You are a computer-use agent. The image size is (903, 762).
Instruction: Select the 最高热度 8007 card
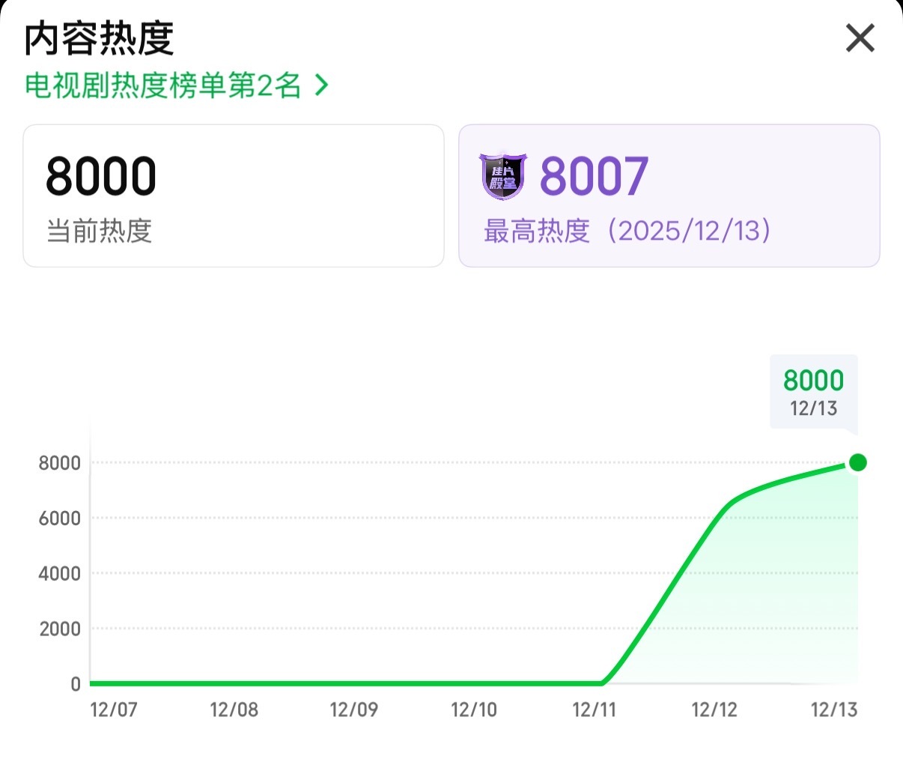click(669, 196)
